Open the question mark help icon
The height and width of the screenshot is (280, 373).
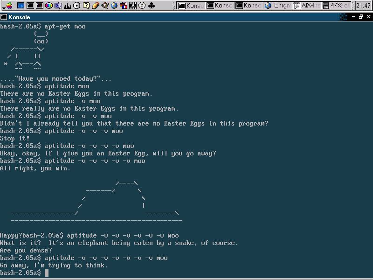(x=86, y=5)
